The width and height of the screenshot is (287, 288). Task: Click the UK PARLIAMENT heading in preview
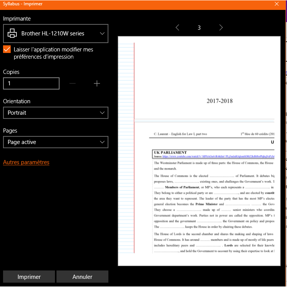point(170,152)
